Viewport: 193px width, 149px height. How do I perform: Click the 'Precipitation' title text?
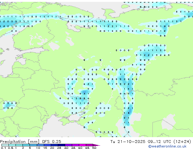(x=13, y=142)
